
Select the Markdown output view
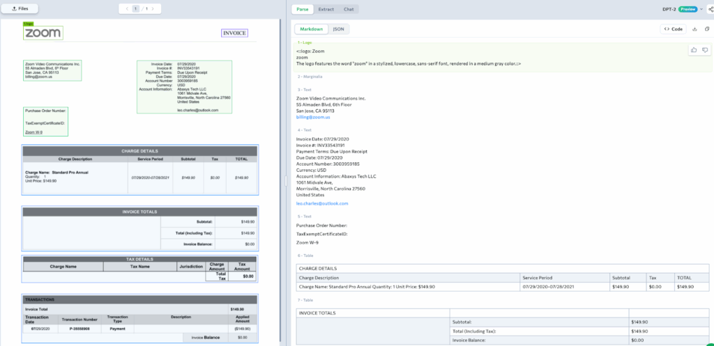pos(312,29)
